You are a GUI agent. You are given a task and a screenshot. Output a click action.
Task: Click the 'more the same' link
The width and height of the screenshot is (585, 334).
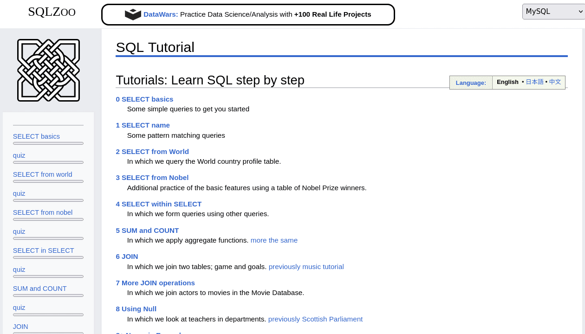(274, 240)
